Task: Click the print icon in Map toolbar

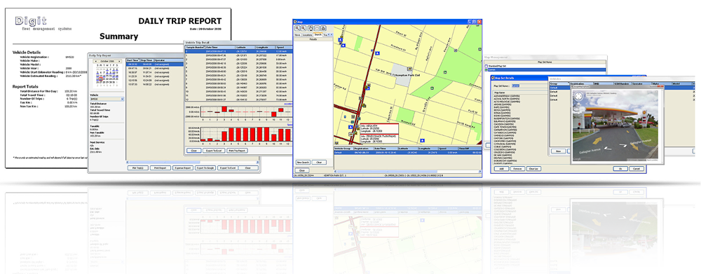Action: tap(323, 28)
